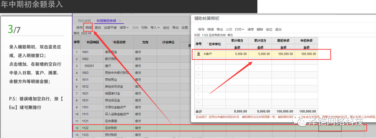Click 明细 in the main toolbar
The width and height of the screenshot is (376, 138).
click(x=89, y=28)
